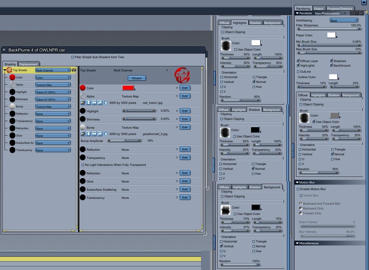Collapse the Motion Blur section
This screenshot has height=270, width=369.
(x=297, y=183)
